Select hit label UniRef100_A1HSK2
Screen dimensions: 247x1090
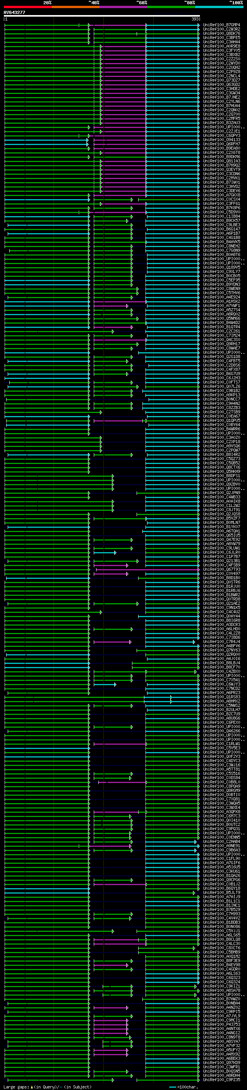[222, 301]
